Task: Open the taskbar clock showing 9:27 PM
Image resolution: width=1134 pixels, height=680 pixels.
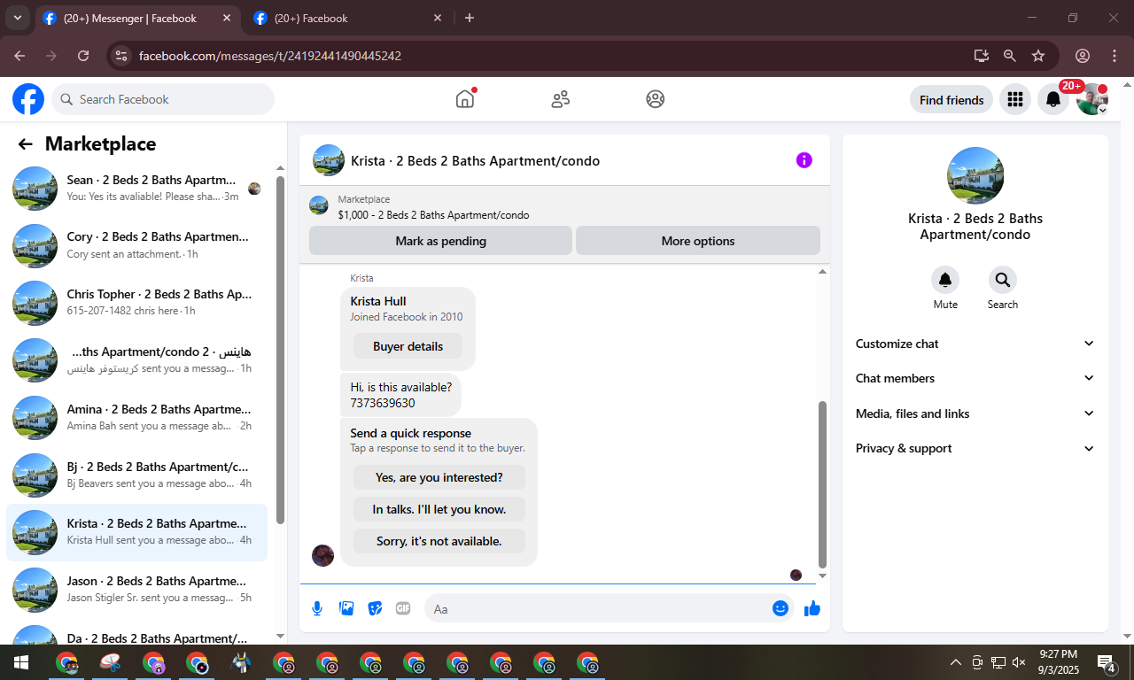Action: [1058, 662]
